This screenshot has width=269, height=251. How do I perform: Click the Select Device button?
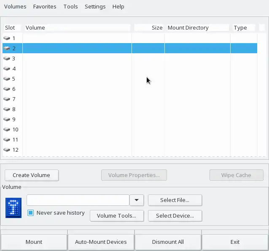click(x=175, y=216)
